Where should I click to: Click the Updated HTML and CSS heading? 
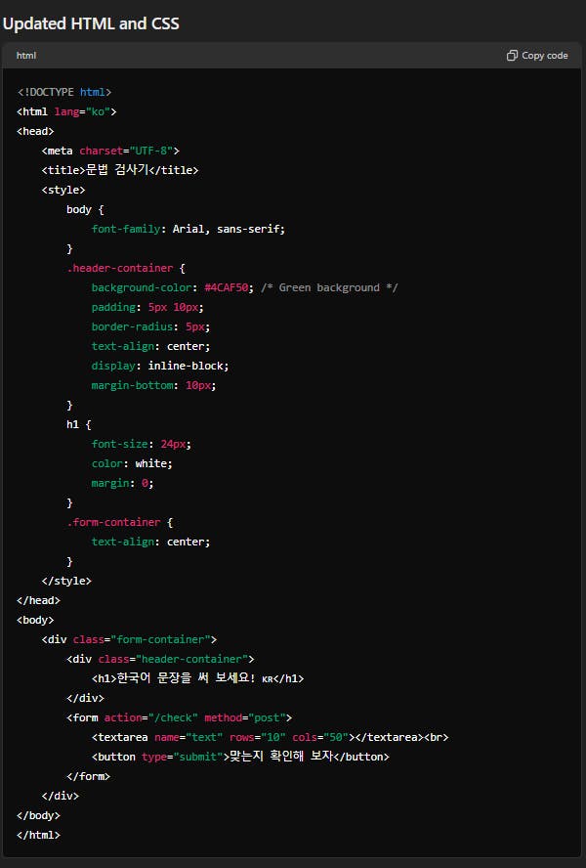click(91, 23)
